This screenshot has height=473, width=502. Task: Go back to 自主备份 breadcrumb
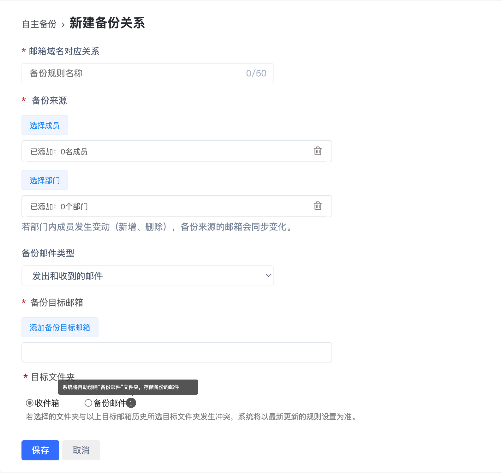click(39, 24)
